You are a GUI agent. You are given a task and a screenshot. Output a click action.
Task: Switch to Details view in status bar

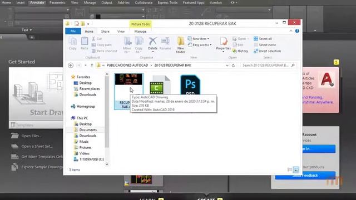tap(290, 169)
